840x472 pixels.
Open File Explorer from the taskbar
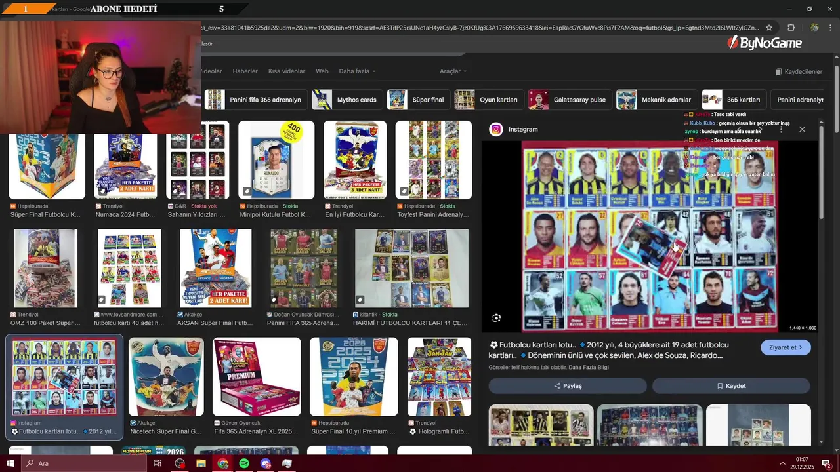(201, 463)
